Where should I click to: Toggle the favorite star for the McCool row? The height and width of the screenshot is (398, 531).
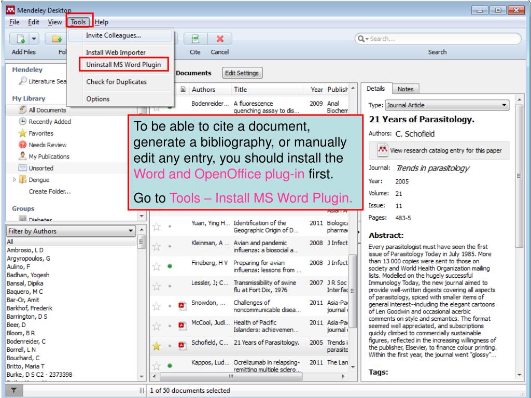(157, 326)
